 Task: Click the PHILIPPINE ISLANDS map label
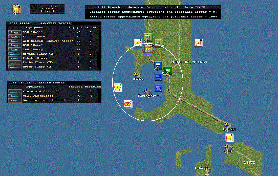(x=189, y=62)
